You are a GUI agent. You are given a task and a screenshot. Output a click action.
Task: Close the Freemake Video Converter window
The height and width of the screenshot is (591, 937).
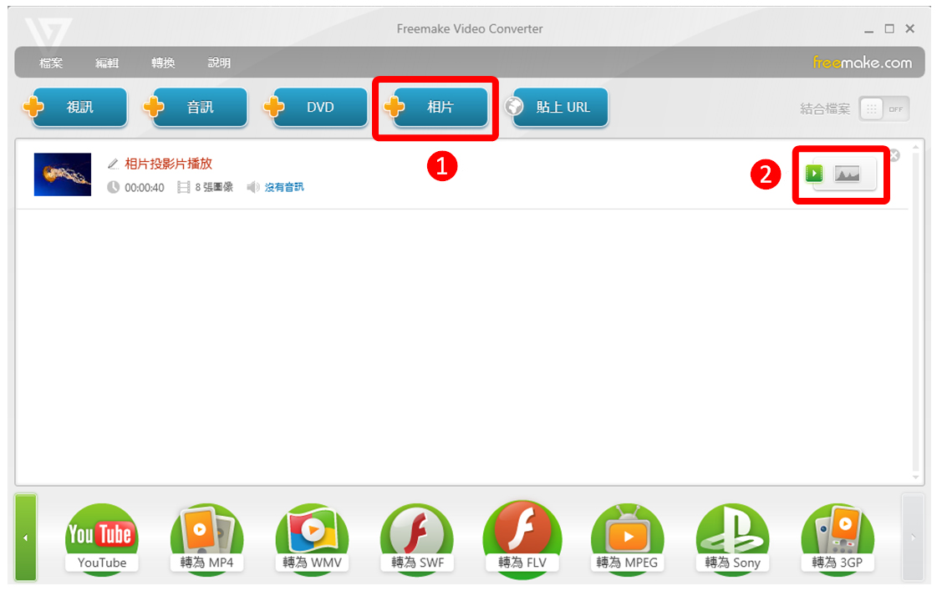click(909, 28)
